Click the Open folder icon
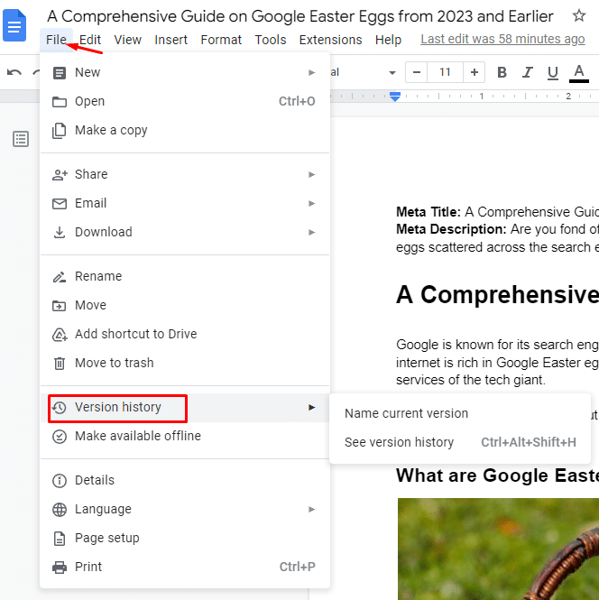This screenshot has width=599, height=600. [60, 102]
